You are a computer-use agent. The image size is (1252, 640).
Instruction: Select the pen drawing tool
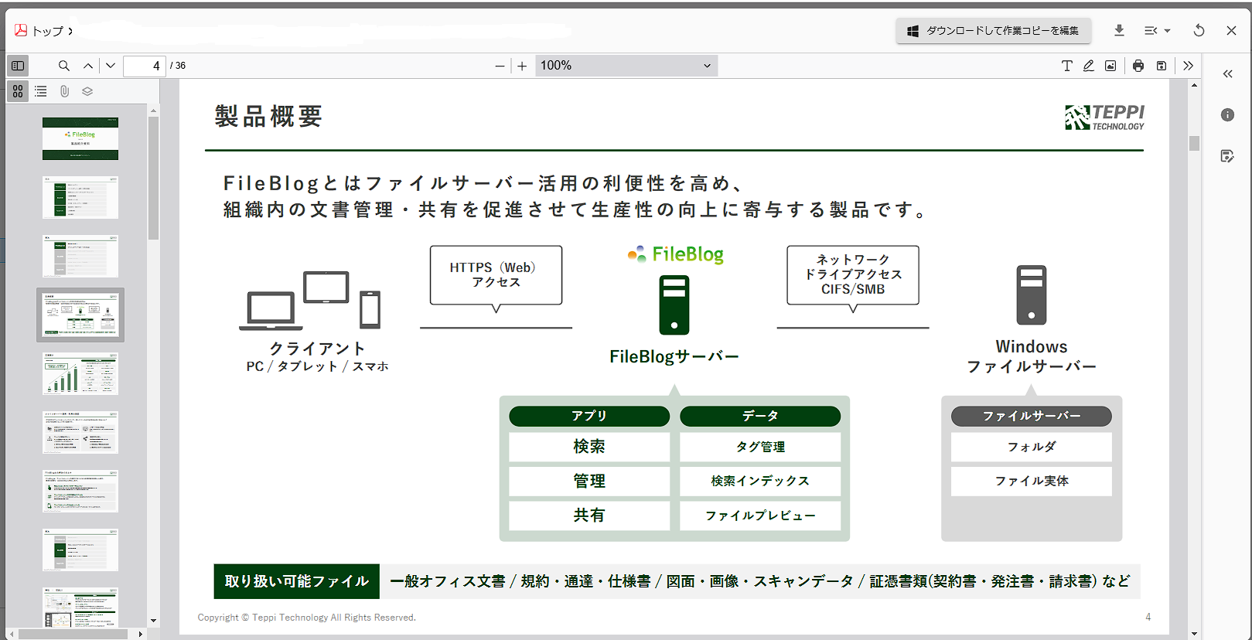pos(1088,66)
